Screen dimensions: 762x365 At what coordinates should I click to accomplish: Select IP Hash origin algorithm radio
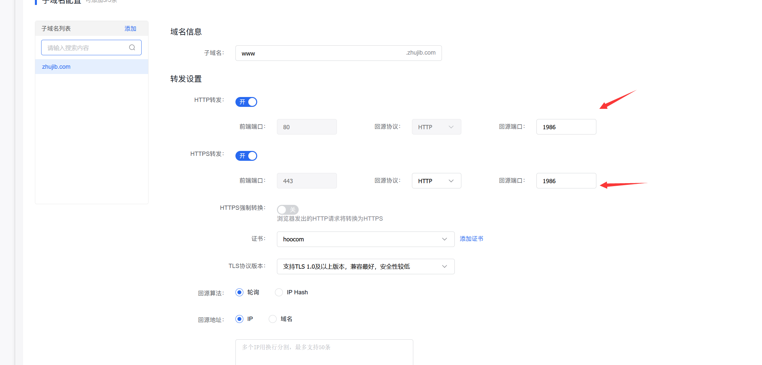click(x=279, y=292)
